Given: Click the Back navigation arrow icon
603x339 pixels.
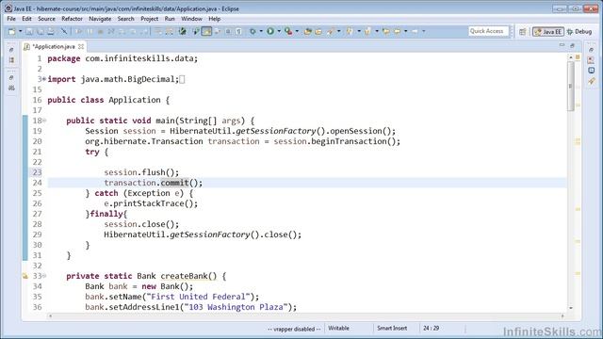Looking at the screenshot, I should click(x=397, y=31).
